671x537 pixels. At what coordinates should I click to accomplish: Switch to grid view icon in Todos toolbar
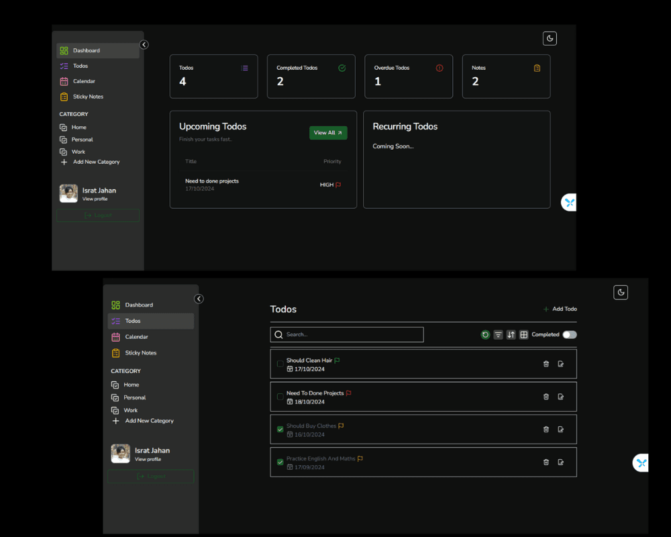[523, 335]
